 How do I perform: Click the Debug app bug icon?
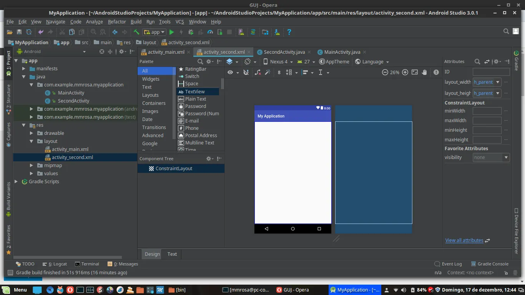191,32
